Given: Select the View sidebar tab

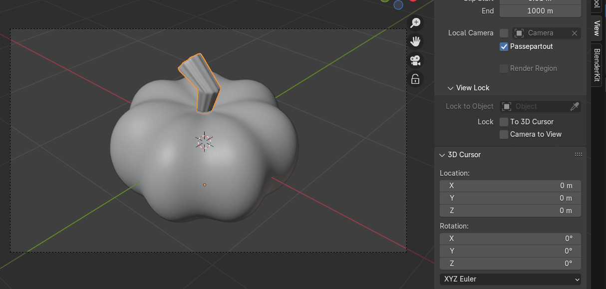Looking at the screenshot, I should click(597, 28).
